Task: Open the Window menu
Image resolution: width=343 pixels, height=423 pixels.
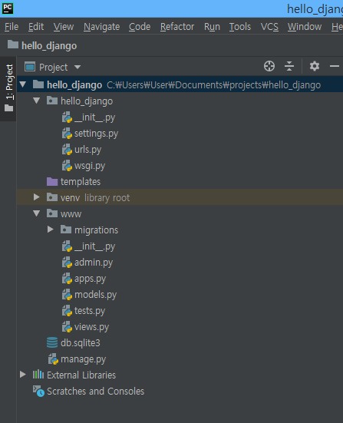Action: (x=305, y=27)
